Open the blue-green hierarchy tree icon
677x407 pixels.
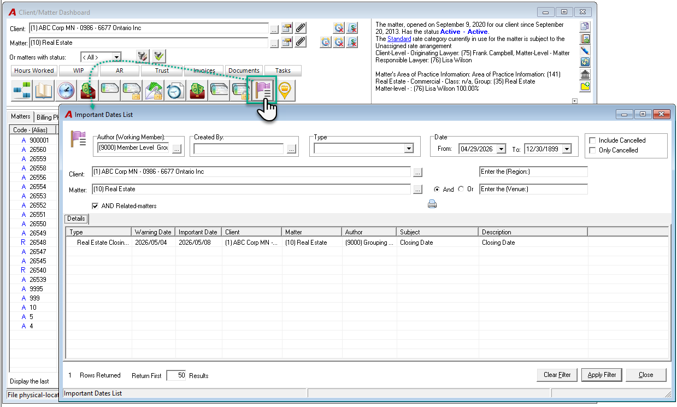pos(22,90)
